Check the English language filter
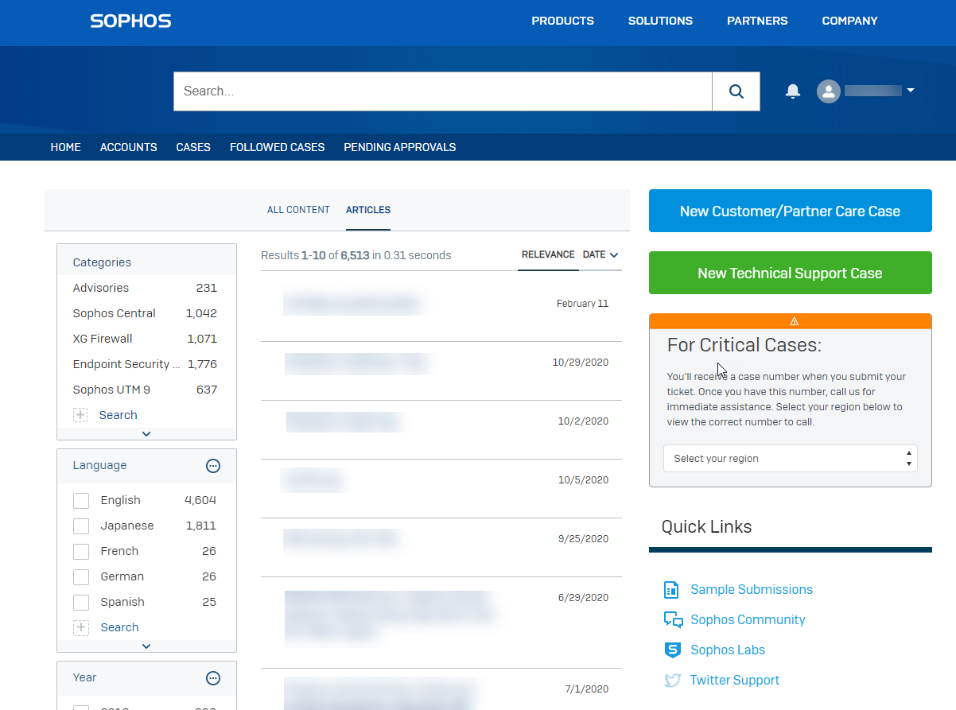Screen dimensions: 956x710 [x=81, y=501]
